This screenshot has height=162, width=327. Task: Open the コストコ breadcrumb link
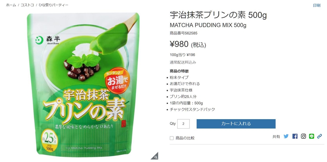coord(27,5)
